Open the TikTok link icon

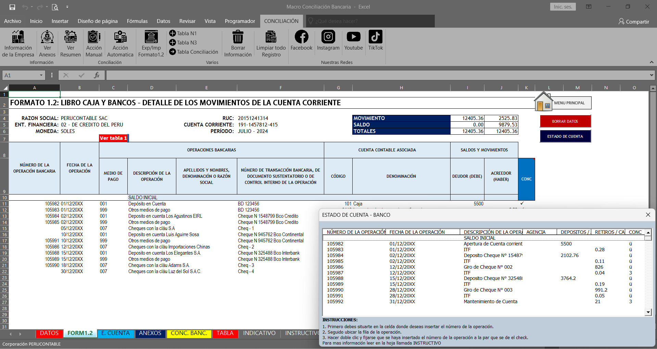pos(376,37)
